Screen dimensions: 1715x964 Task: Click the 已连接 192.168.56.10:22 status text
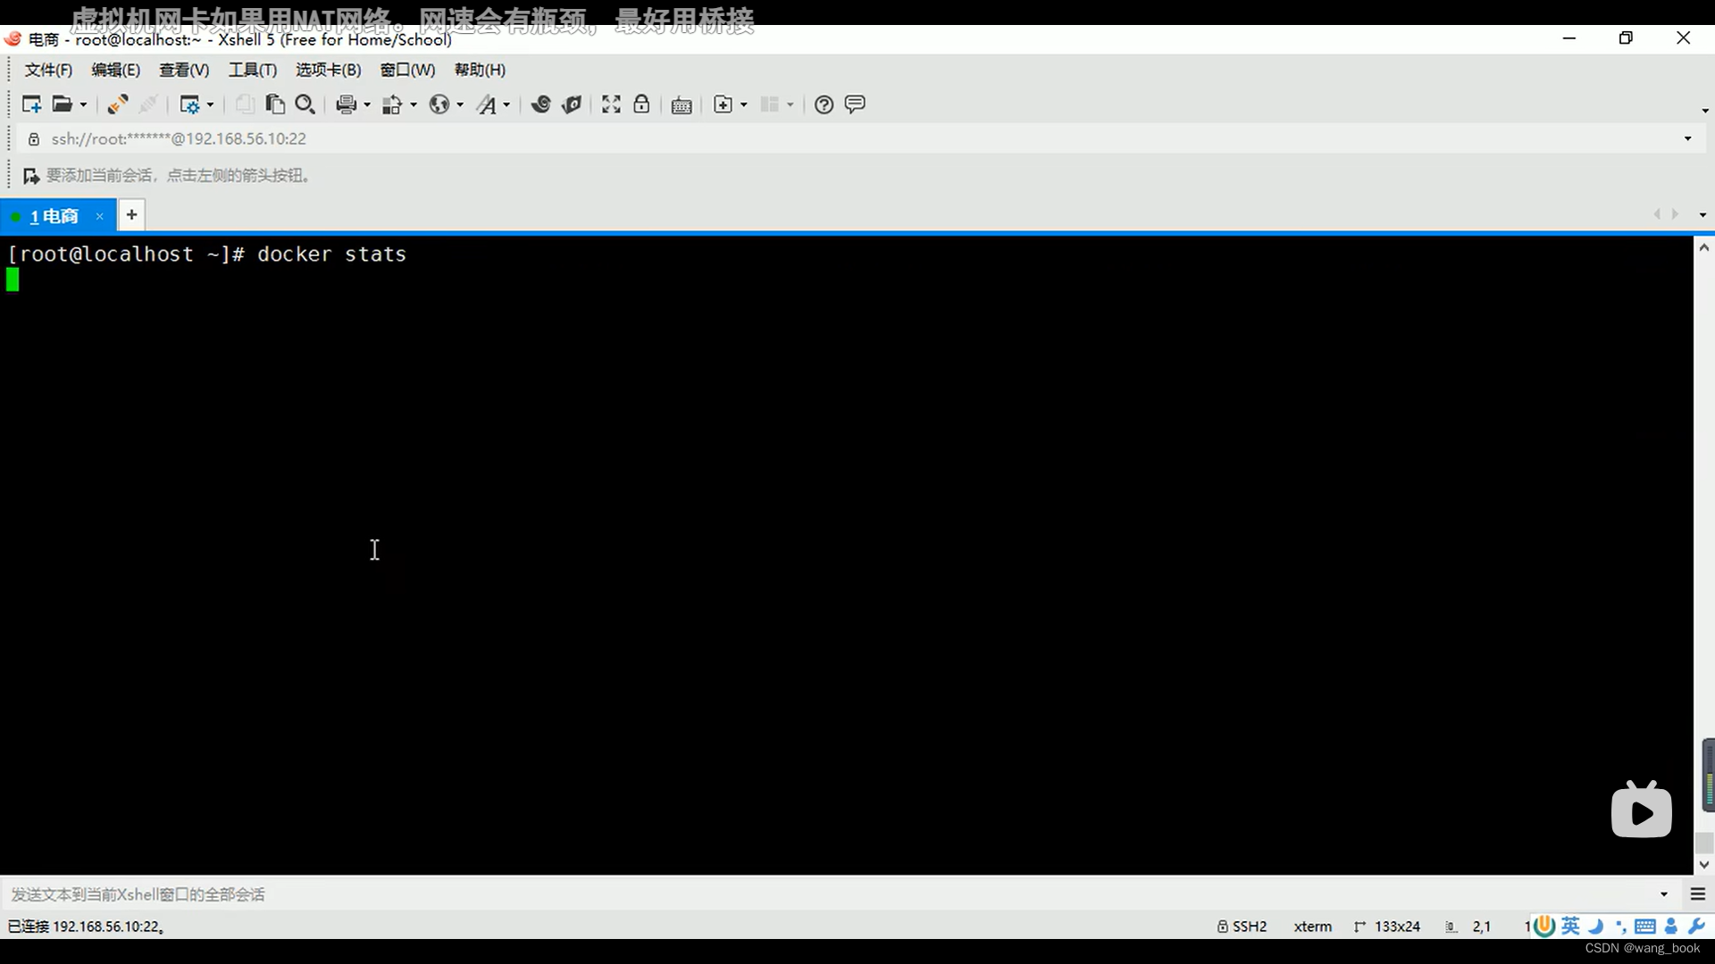point(86,927)
